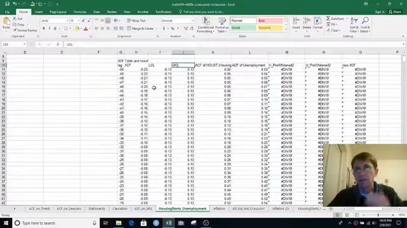Increase indent
407x228 pixels.
pos(121,28)
